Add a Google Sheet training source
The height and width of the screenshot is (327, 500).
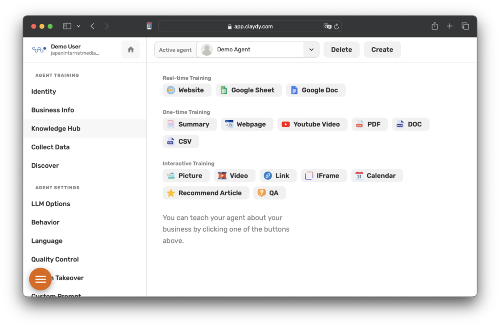tap(249, 90)
